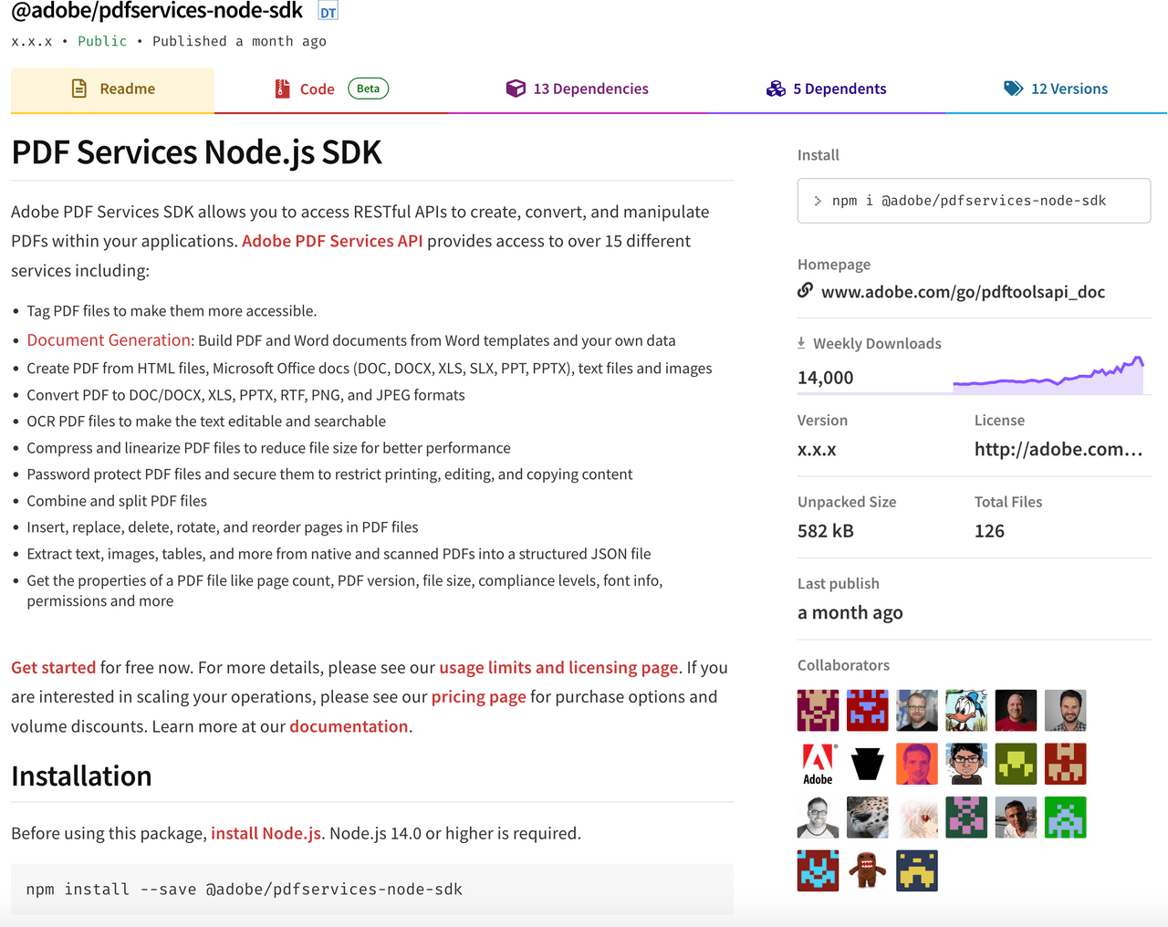Follow the documentation link

pos(349,726)
